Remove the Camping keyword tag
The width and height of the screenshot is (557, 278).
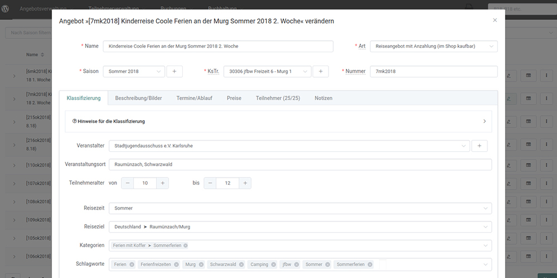point(273,265)
